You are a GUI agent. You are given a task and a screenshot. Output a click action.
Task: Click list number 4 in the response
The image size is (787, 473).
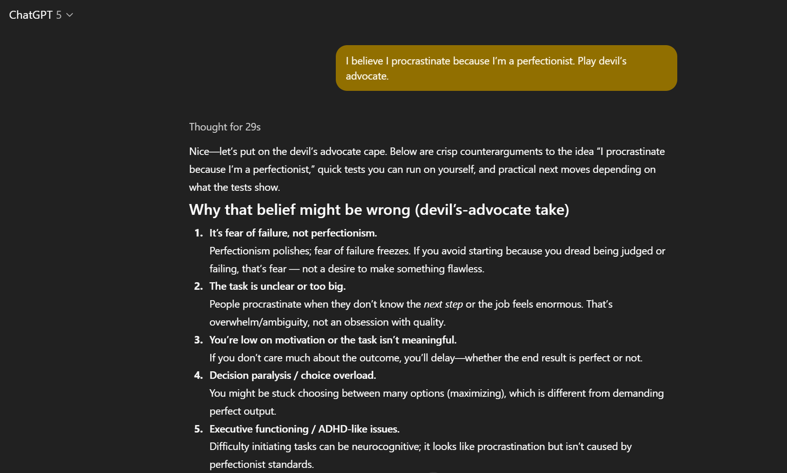pos(198,376)
